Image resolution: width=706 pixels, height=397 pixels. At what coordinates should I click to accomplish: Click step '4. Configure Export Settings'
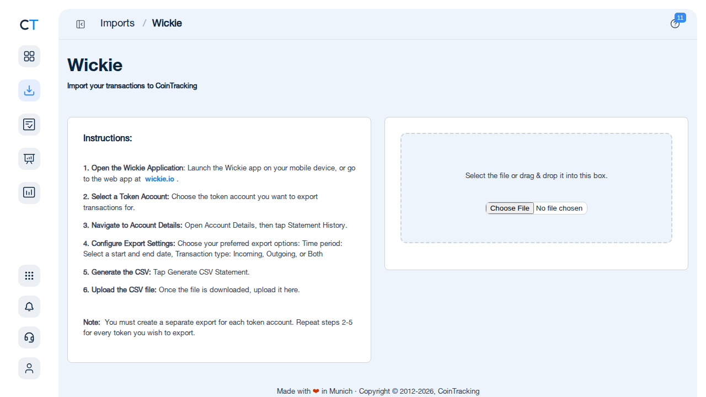[129, 243]
